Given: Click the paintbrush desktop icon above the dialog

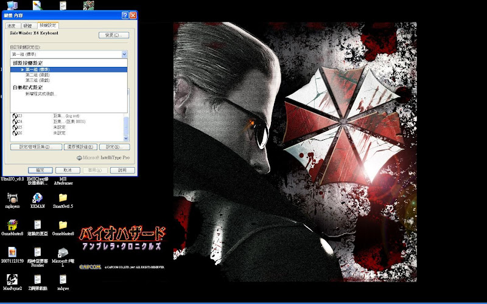Looking at the screenshot, I should pos(37,5).
